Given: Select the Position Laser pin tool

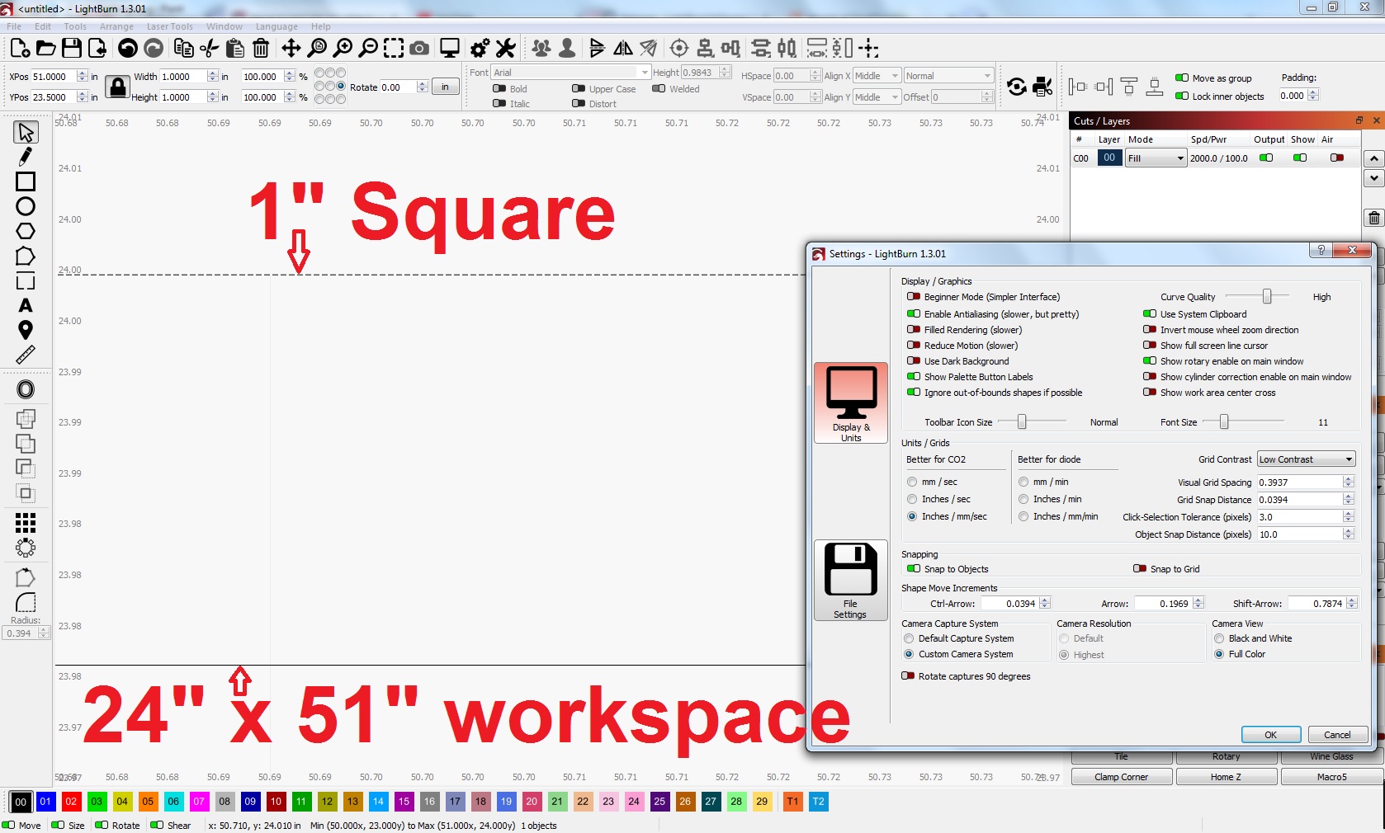Looking at the screenshot, I should 26,330.
